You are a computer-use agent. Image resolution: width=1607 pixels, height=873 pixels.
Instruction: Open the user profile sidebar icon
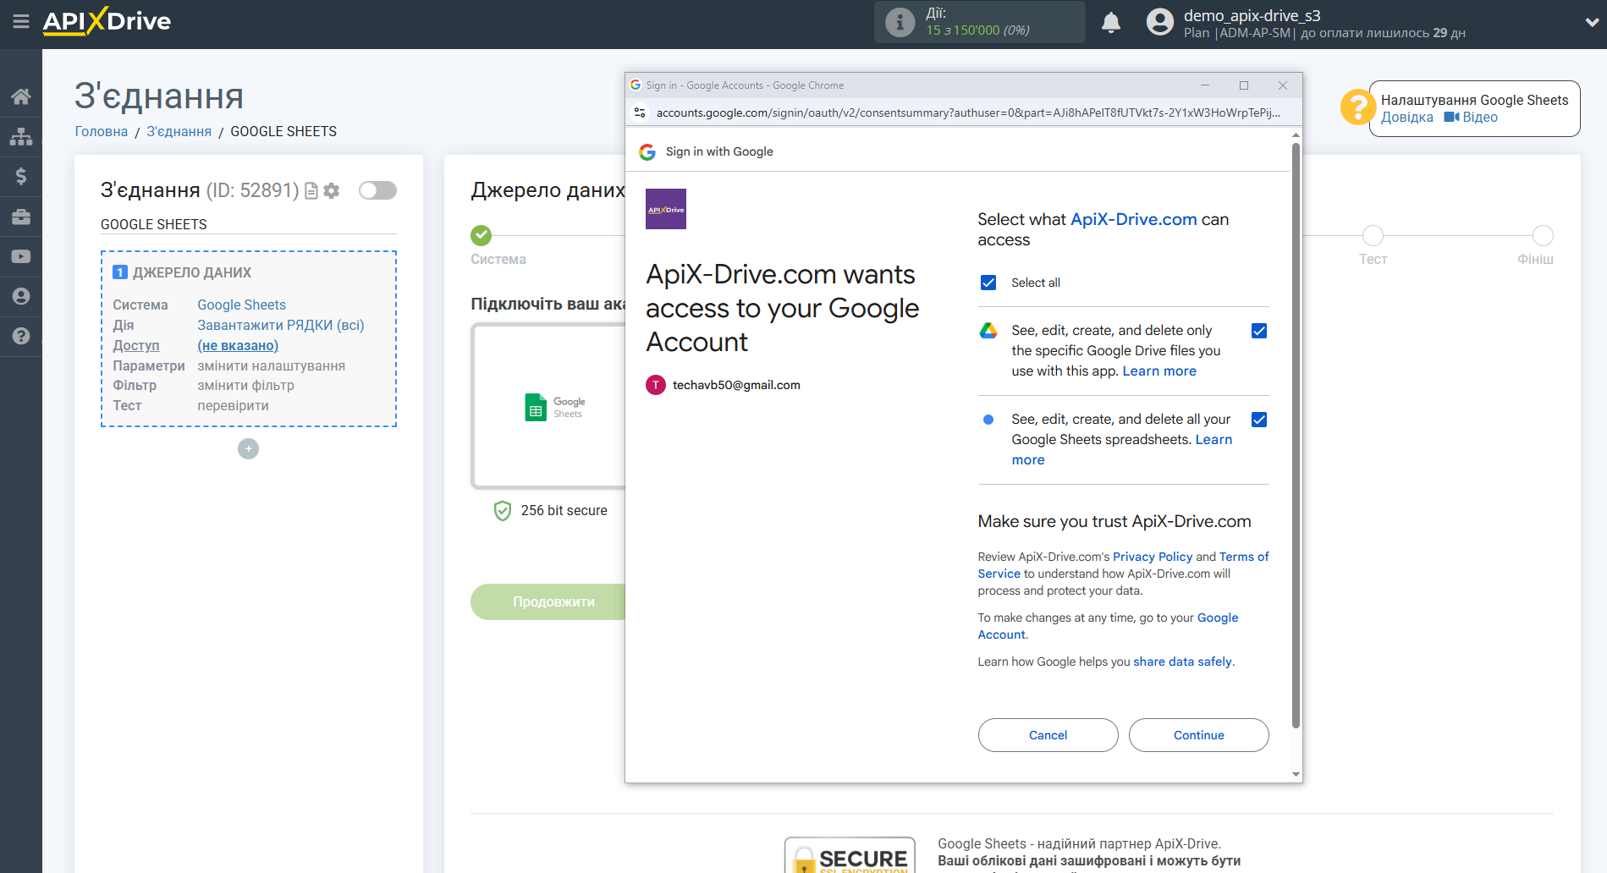point(21,296)
